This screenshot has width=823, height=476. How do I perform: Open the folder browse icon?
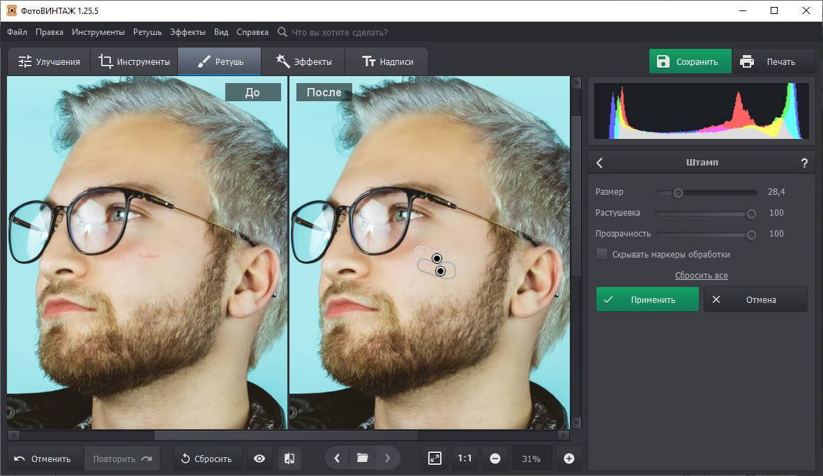(362, 459)
